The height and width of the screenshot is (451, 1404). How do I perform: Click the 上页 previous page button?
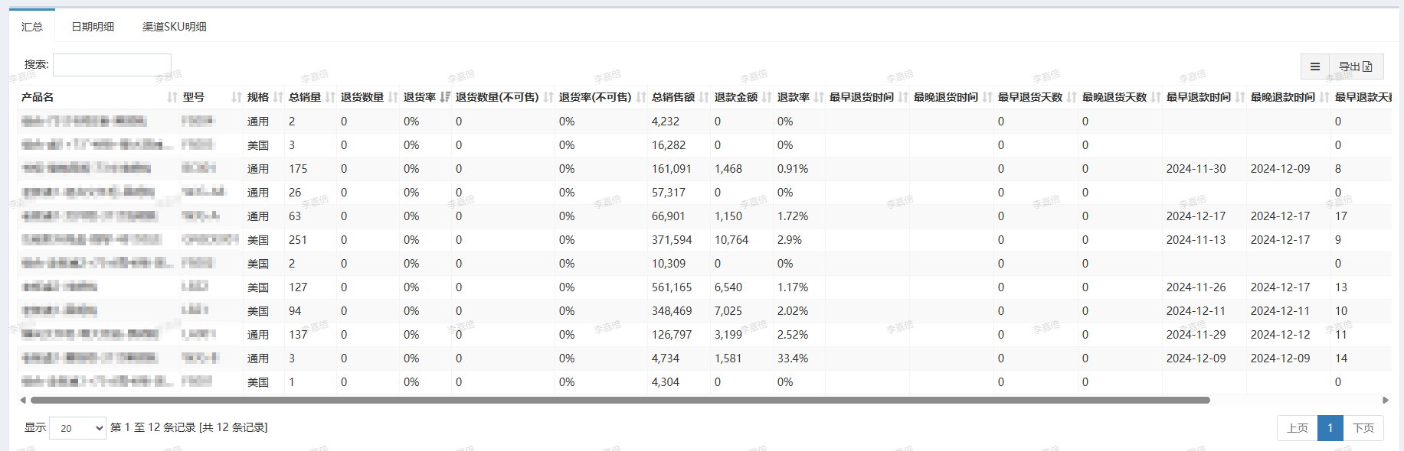pos(1297,428)
